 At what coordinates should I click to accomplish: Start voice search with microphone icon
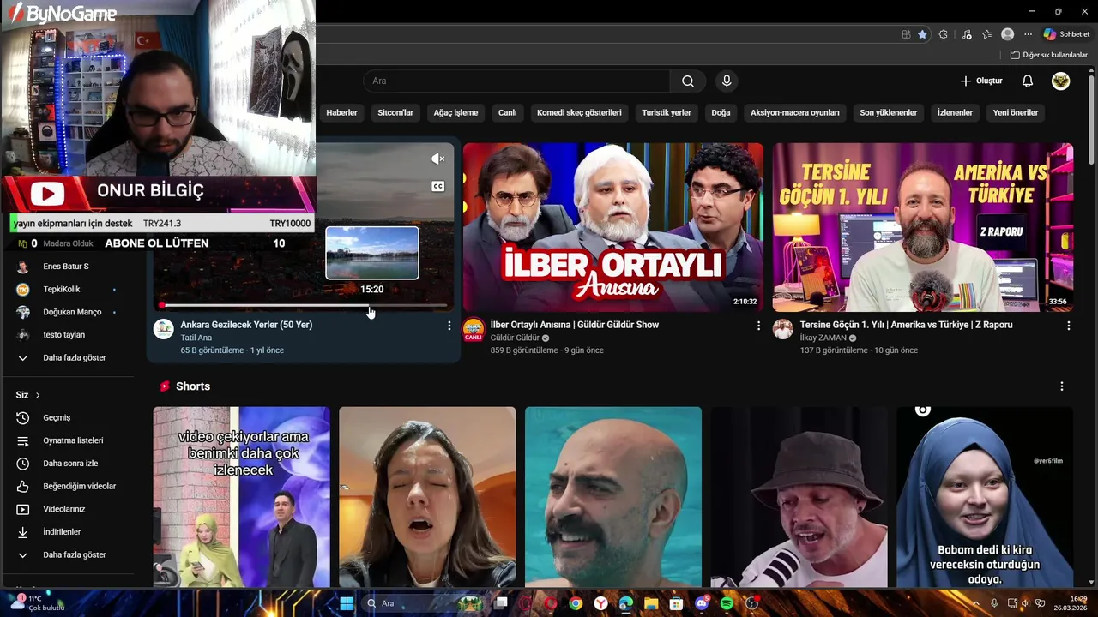(x=727, y=81)
